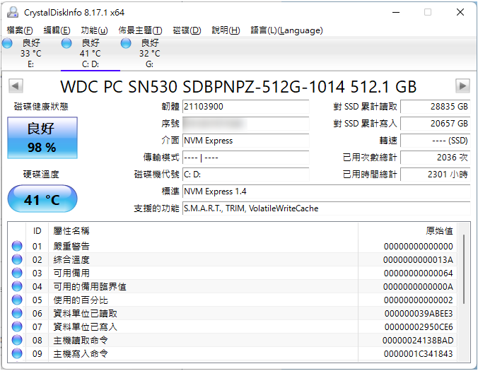
Task: Click the 41 °C temperature button
Action: pyautogui.click(x=42, y=199)
